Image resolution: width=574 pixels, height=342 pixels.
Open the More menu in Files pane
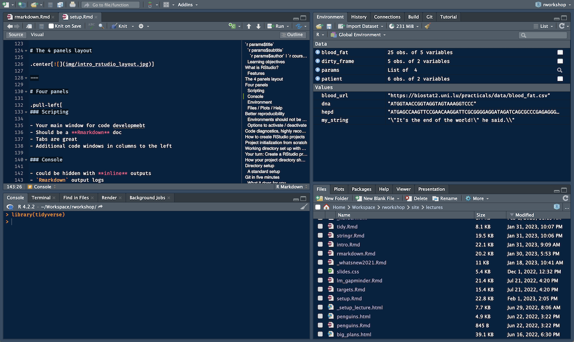[477, 199]
